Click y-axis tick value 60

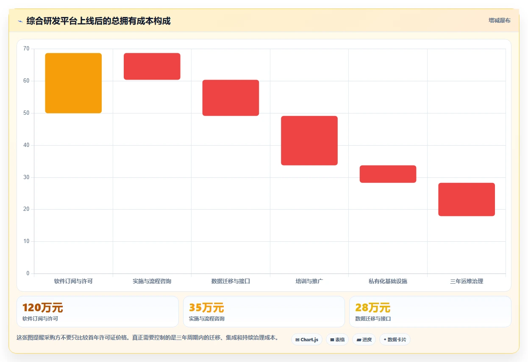(26, 81)
